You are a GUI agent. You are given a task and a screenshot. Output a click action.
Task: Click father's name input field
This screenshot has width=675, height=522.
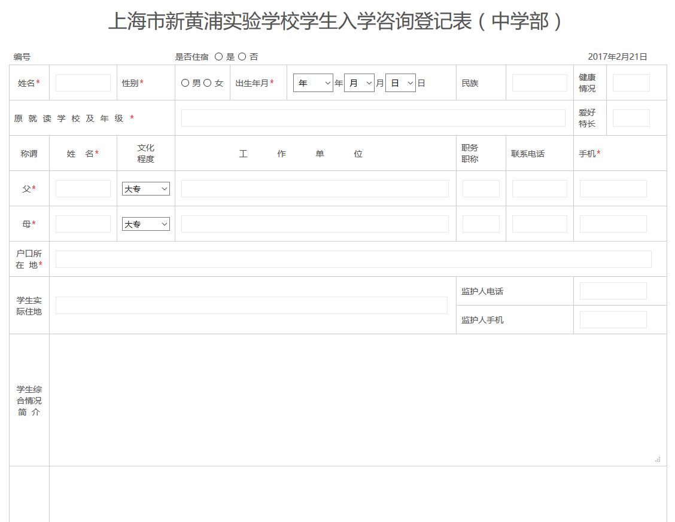83,189
